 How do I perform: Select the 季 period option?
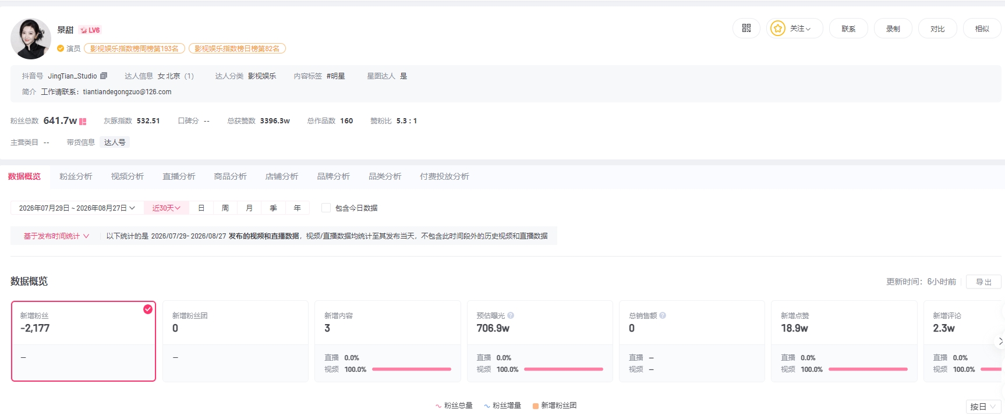(x=273, y=208)
